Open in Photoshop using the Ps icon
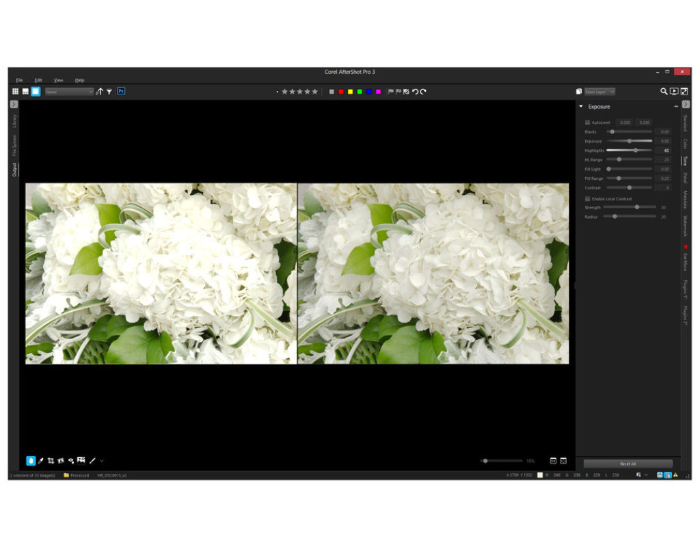Viewport: 700px width, 547px height. point(121,91)
